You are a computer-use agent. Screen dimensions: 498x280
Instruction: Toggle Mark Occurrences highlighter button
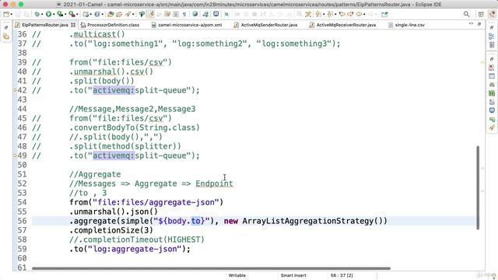click(x=150, y=14)
